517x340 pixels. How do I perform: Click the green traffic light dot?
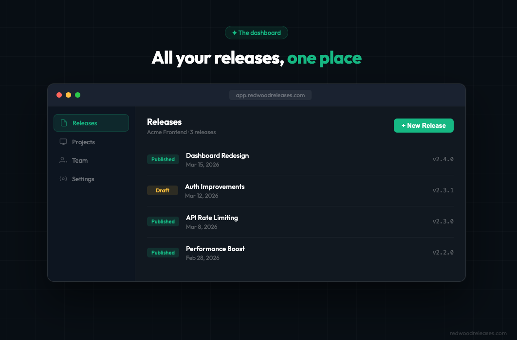click(x=77, y=95)
